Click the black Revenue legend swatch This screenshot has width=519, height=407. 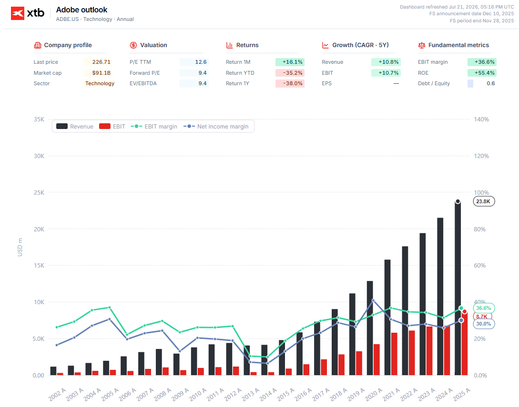click(62, 126)
